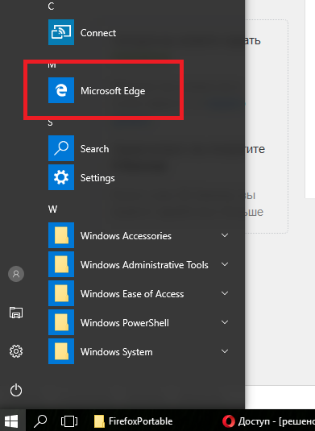Switch to the Opera Доступ window label
315x431 pixels.
(276, 421)
